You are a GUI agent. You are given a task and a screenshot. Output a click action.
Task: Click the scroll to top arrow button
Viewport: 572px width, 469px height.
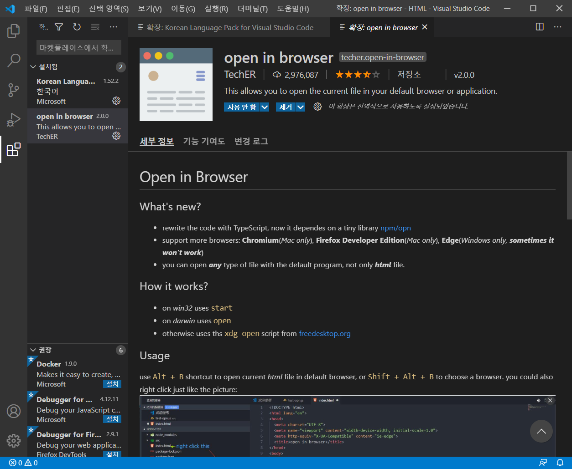541,431
